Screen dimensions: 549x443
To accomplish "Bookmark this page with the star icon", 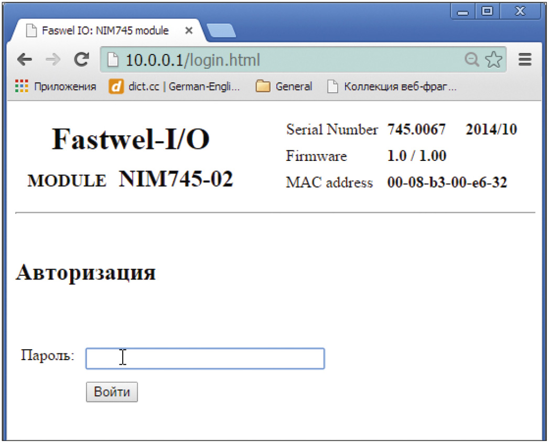I will pos(493,60).
